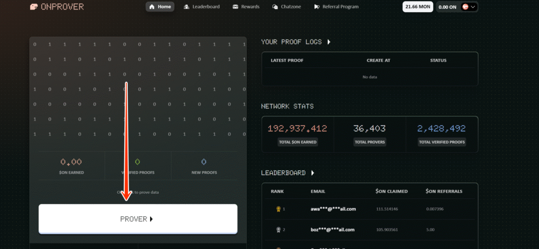Click the ONPROVER logo icon
The image size is (539, 249).
(34, 6)
